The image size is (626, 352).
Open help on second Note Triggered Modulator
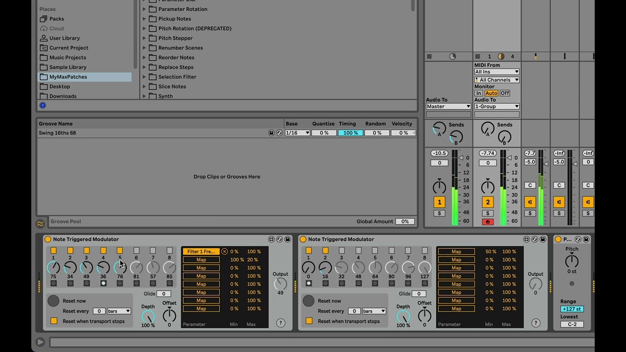click(536, 323)
